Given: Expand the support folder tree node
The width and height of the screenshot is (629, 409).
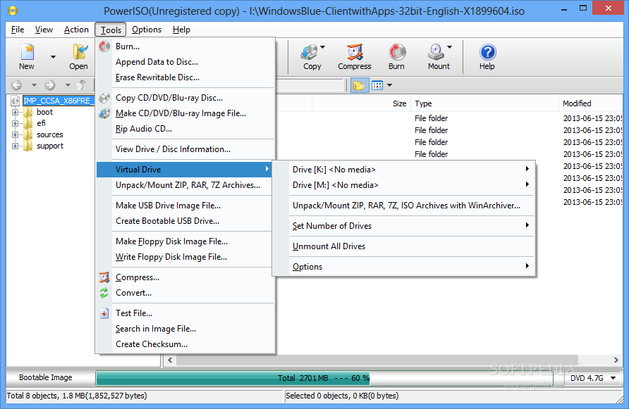Looking at the screenshot, I should pos(16,146).
